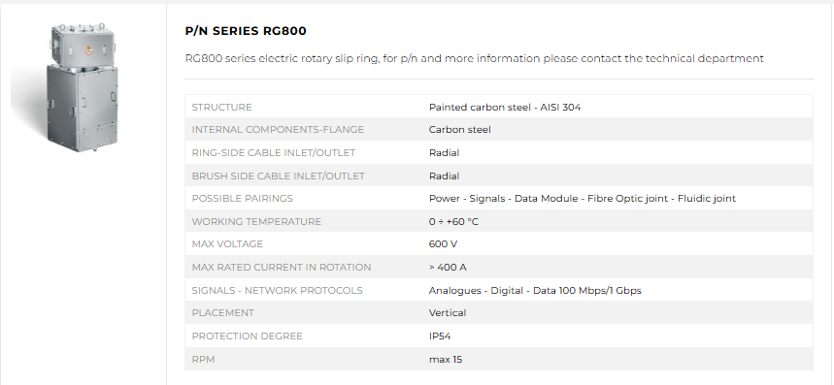834x385 pixels.
Task: Select the WORKING TEMPERATURE label
Action: pyautogui.click(x=256, y=221)
